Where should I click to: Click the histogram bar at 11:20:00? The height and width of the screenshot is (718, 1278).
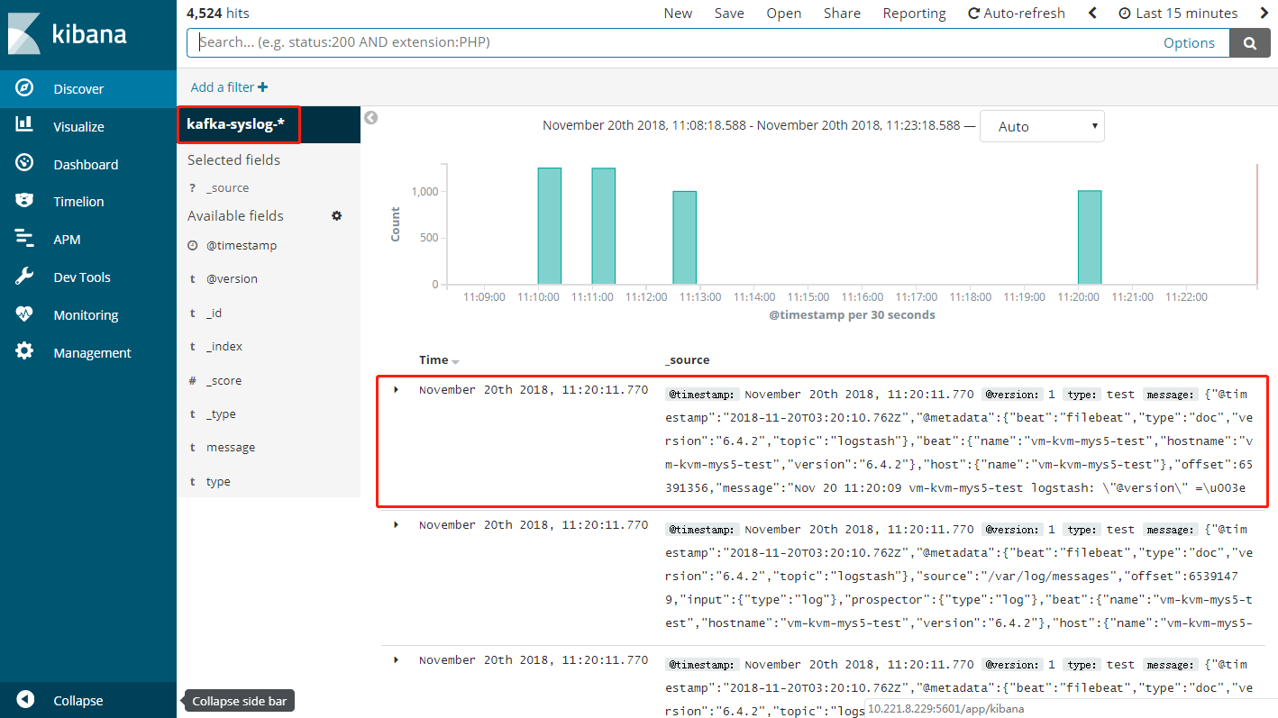tap(1090, 238)
